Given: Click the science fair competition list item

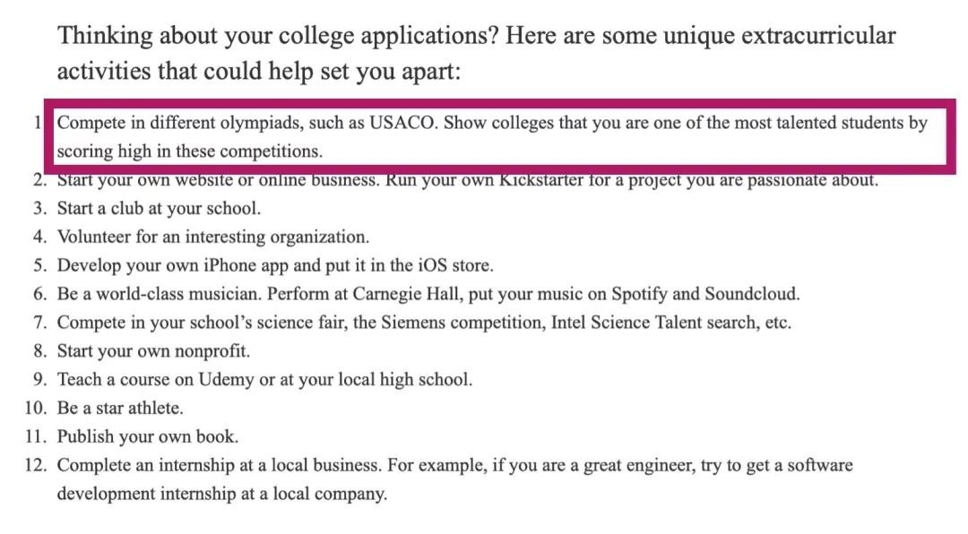Looking at the screenshot, I should (424, 323).
